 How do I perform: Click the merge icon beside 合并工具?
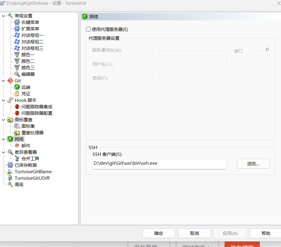coord(17,158)
